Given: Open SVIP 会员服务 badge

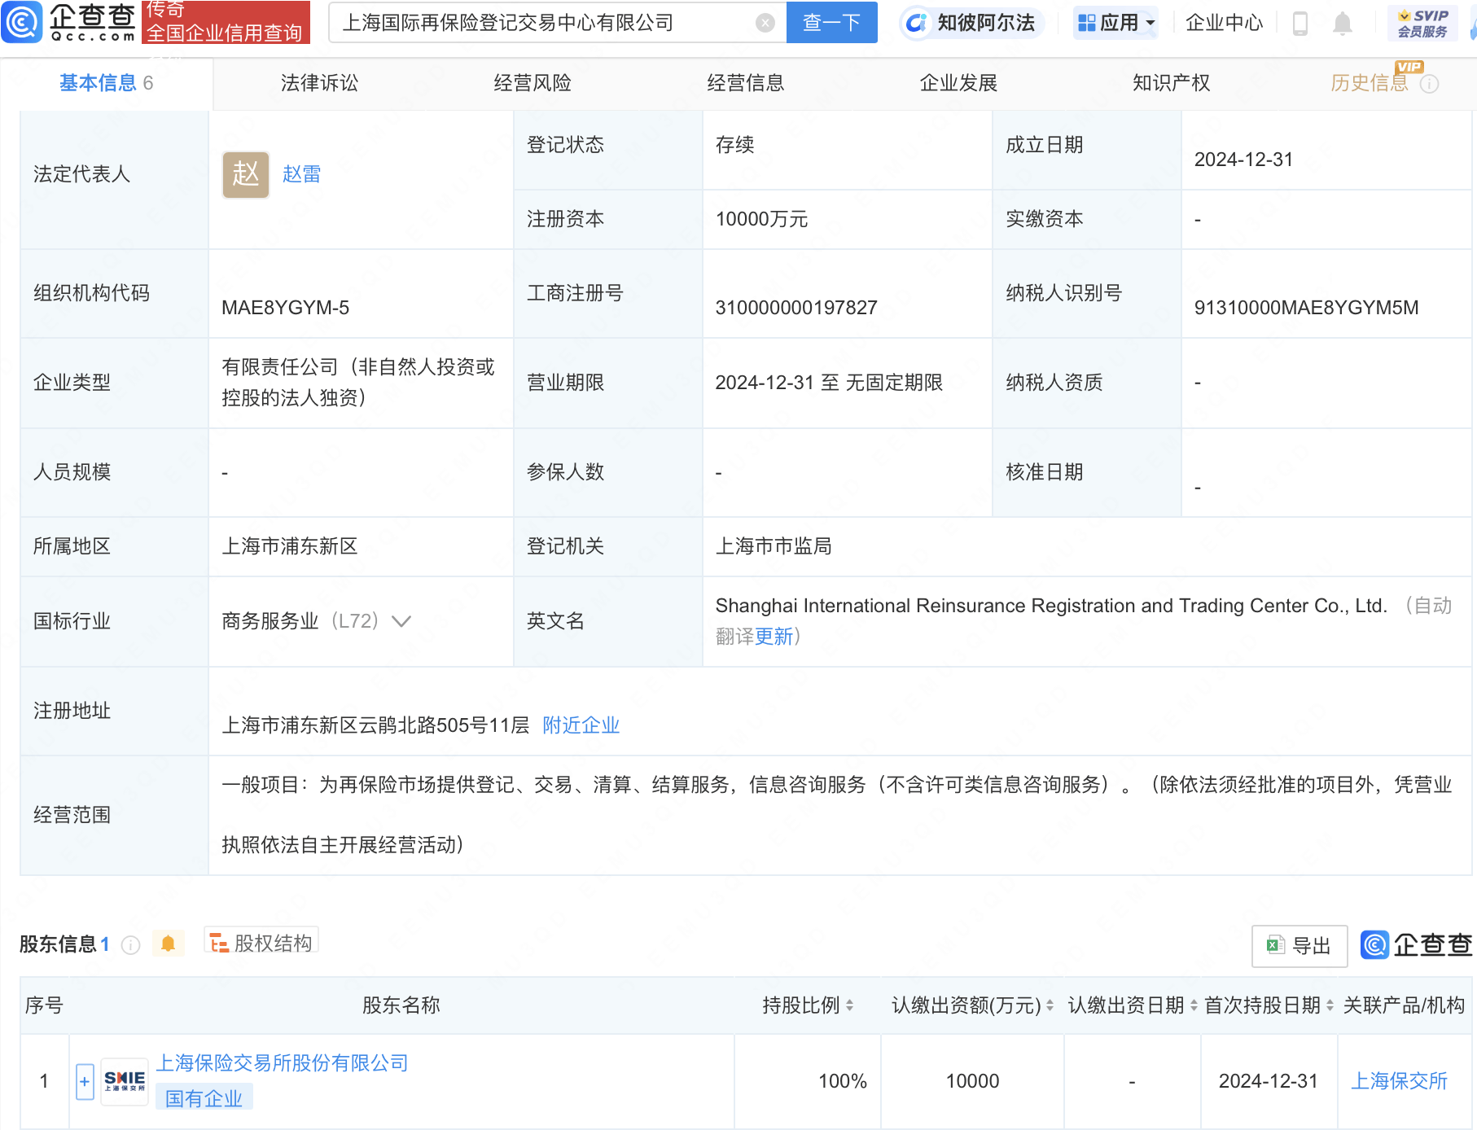Looking at the screenshot, I should 1422,23.
